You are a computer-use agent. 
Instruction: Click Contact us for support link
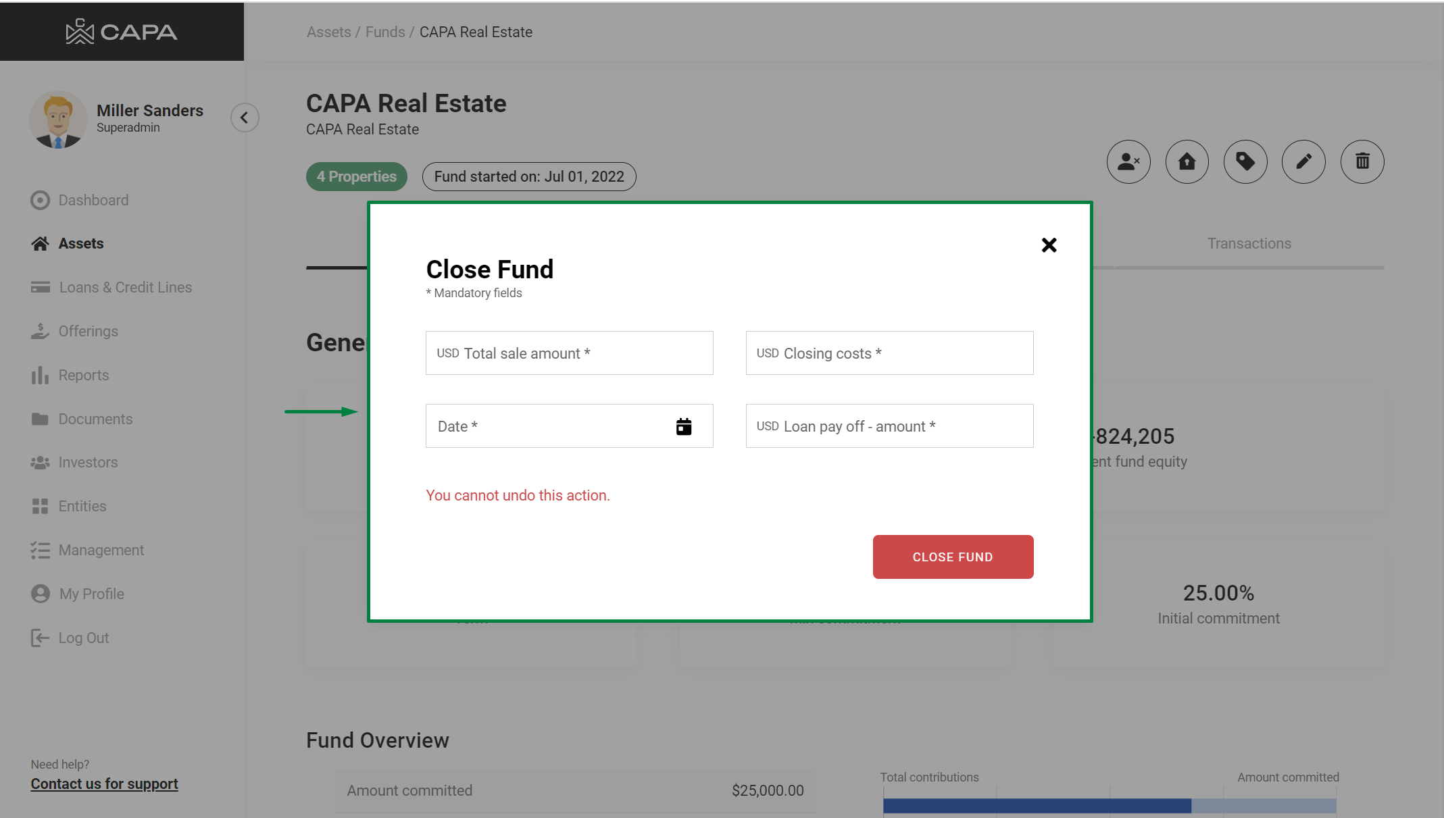click(104, 784)
